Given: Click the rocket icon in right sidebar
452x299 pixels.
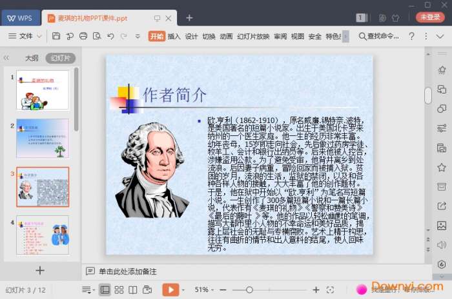Looking at the screenshot, I should tap(442, 70).
